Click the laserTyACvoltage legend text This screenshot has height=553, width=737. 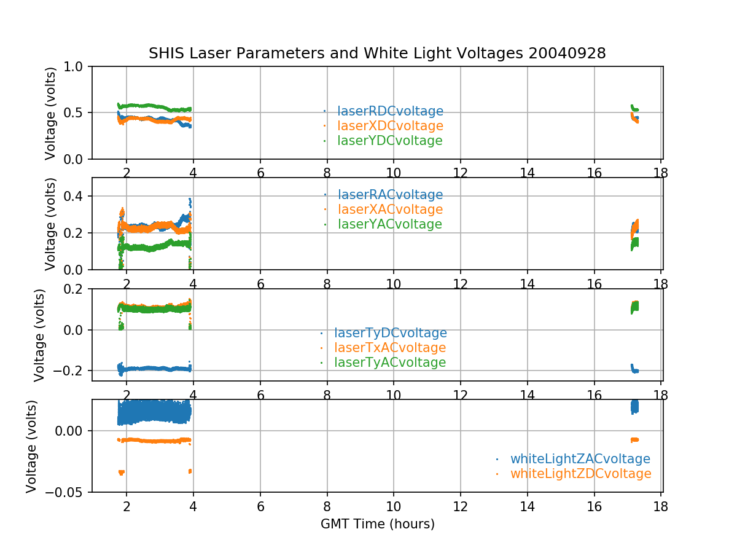[390, 363]
